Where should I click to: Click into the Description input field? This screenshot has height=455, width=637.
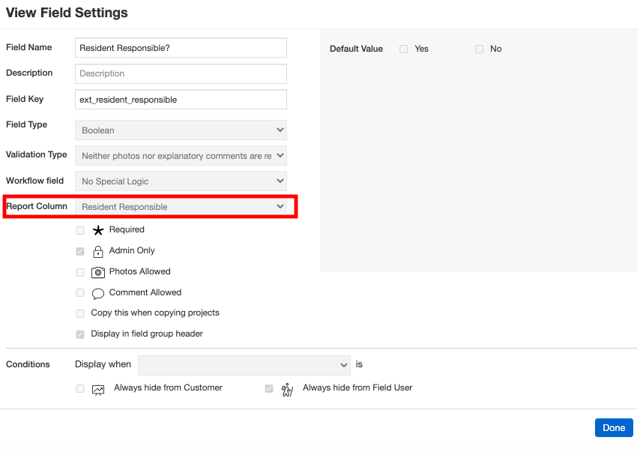pos(181,73)
